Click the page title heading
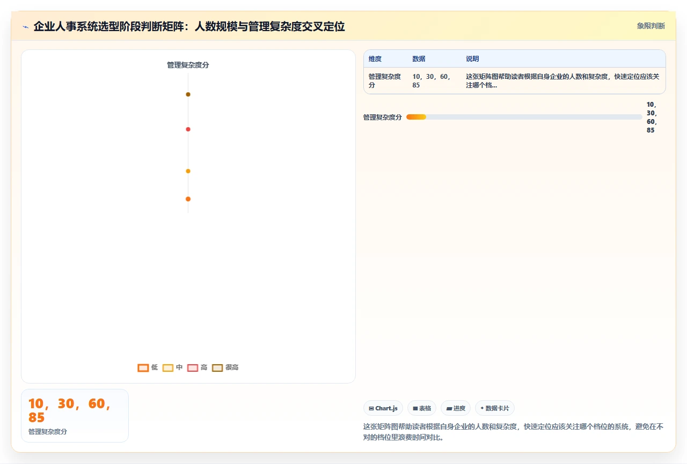The image size is (687, 464). (x=189, y=26)
